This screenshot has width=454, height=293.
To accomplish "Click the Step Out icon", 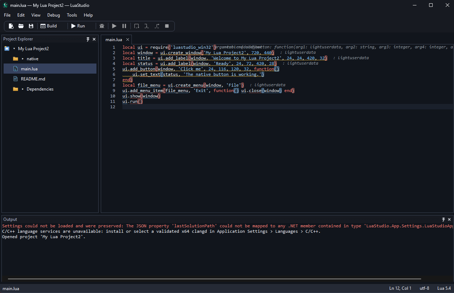I will click(157, 26).
